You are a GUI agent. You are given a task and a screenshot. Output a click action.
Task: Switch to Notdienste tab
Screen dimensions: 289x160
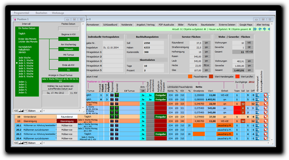pyautogui.click(x=127, y=25)
